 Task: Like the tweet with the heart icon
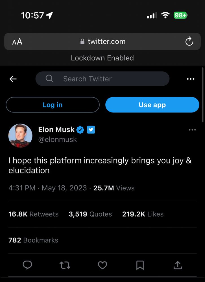[102, 265]
